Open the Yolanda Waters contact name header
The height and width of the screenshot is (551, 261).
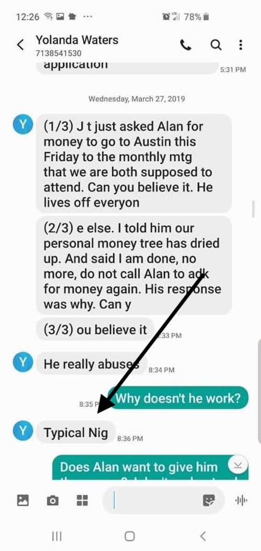(x=77, y=40)
